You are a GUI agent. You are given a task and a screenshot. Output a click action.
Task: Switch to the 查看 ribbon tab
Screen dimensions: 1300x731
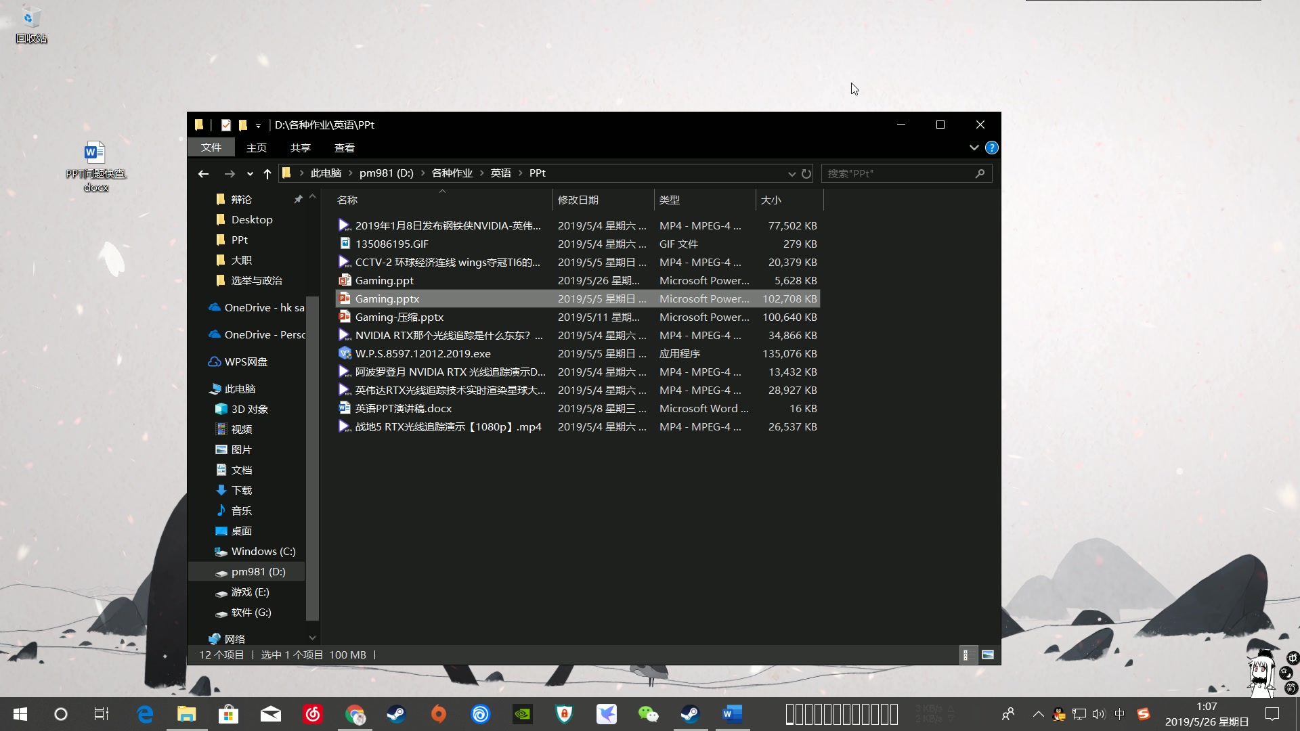[x=344, y=148]
